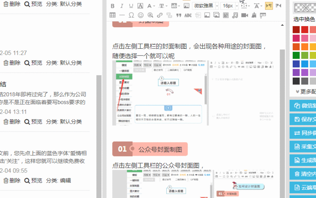The width and height of the screenshot is (316, 198).
Task: Toggle bold formatting
Action: click(113, 6)
